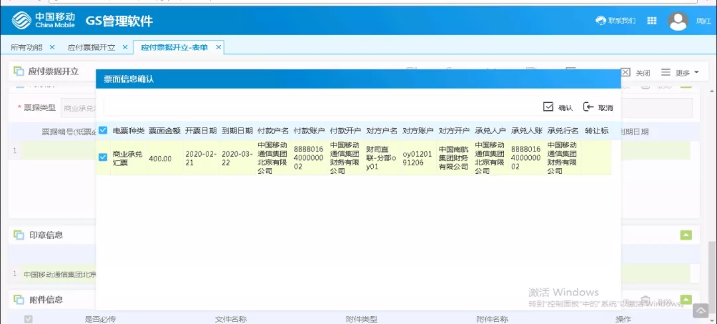Click the oy0120191206 account cell
Viewport: 717px width, 324px height.
tap(417, 158)
